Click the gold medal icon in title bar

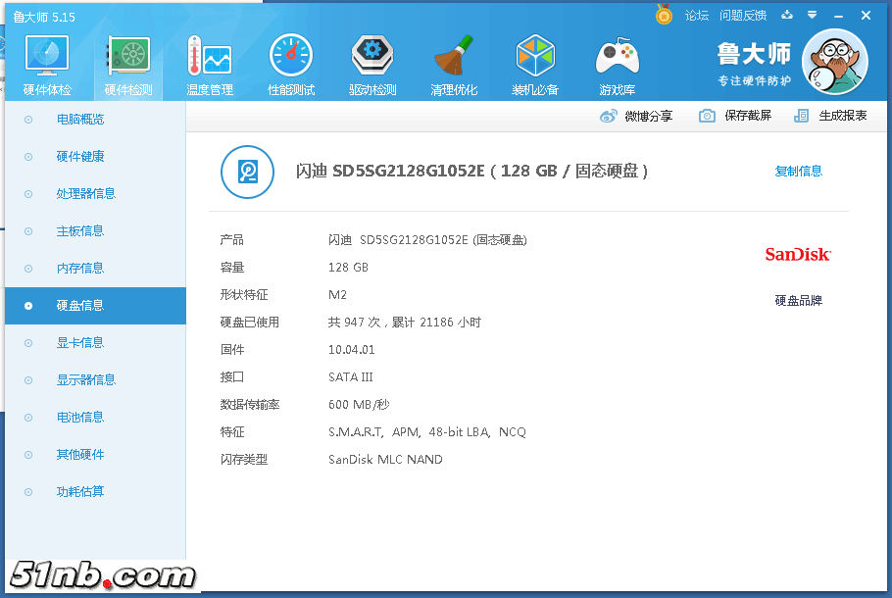pos(664,16)
